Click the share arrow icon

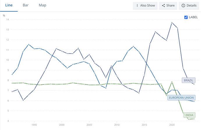click(x=163, y=6)
